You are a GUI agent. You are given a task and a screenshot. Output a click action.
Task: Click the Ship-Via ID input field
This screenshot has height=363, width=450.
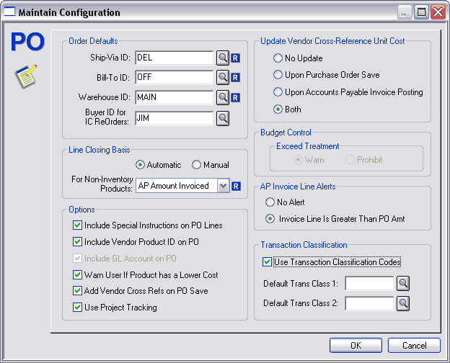point(175,58)
